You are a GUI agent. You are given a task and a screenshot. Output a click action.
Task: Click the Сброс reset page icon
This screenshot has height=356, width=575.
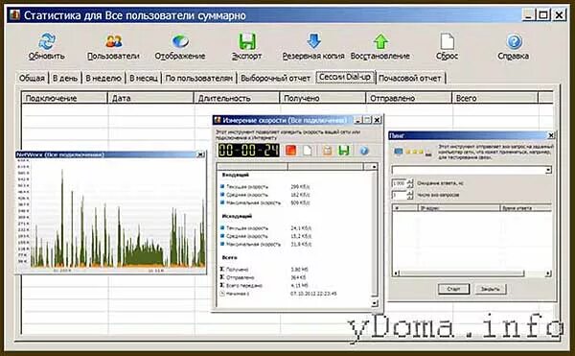coord(447,41)
